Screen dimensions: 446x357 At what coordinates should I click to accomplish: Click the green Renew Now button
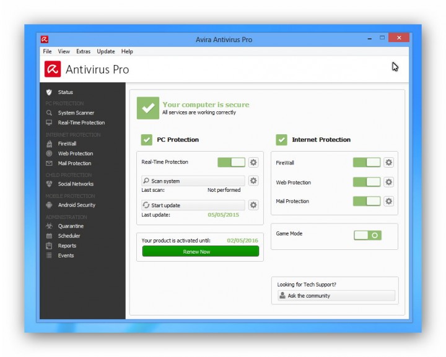201,251
